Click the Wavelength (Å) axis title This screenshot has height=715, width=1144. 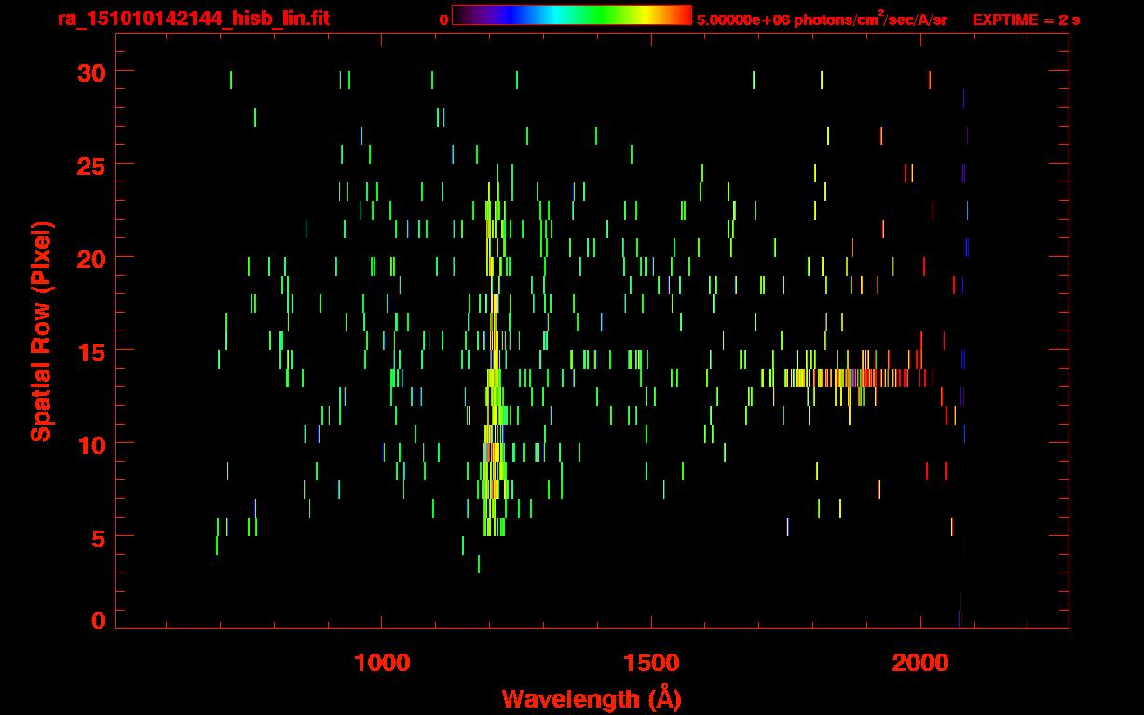tap(592, 698)
